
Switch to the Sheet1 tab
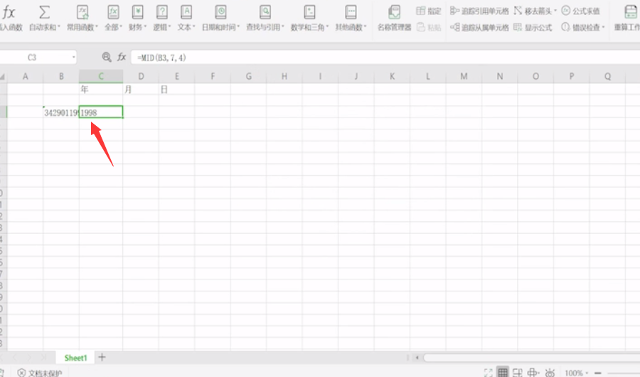[76, 358]
